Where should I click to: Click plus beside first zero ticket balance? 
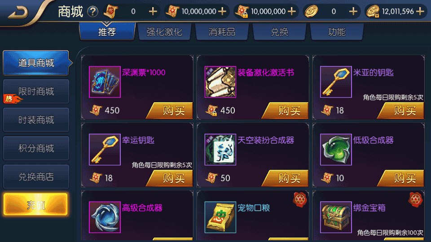153,11
